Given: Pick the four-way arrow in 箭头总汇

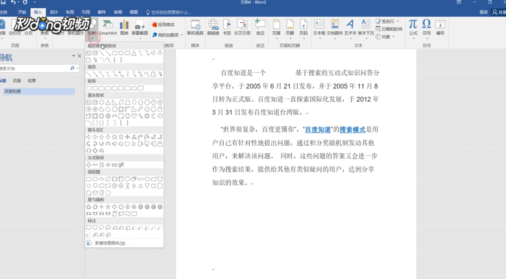Looking at the screenshot, I should tap(127, 137).
